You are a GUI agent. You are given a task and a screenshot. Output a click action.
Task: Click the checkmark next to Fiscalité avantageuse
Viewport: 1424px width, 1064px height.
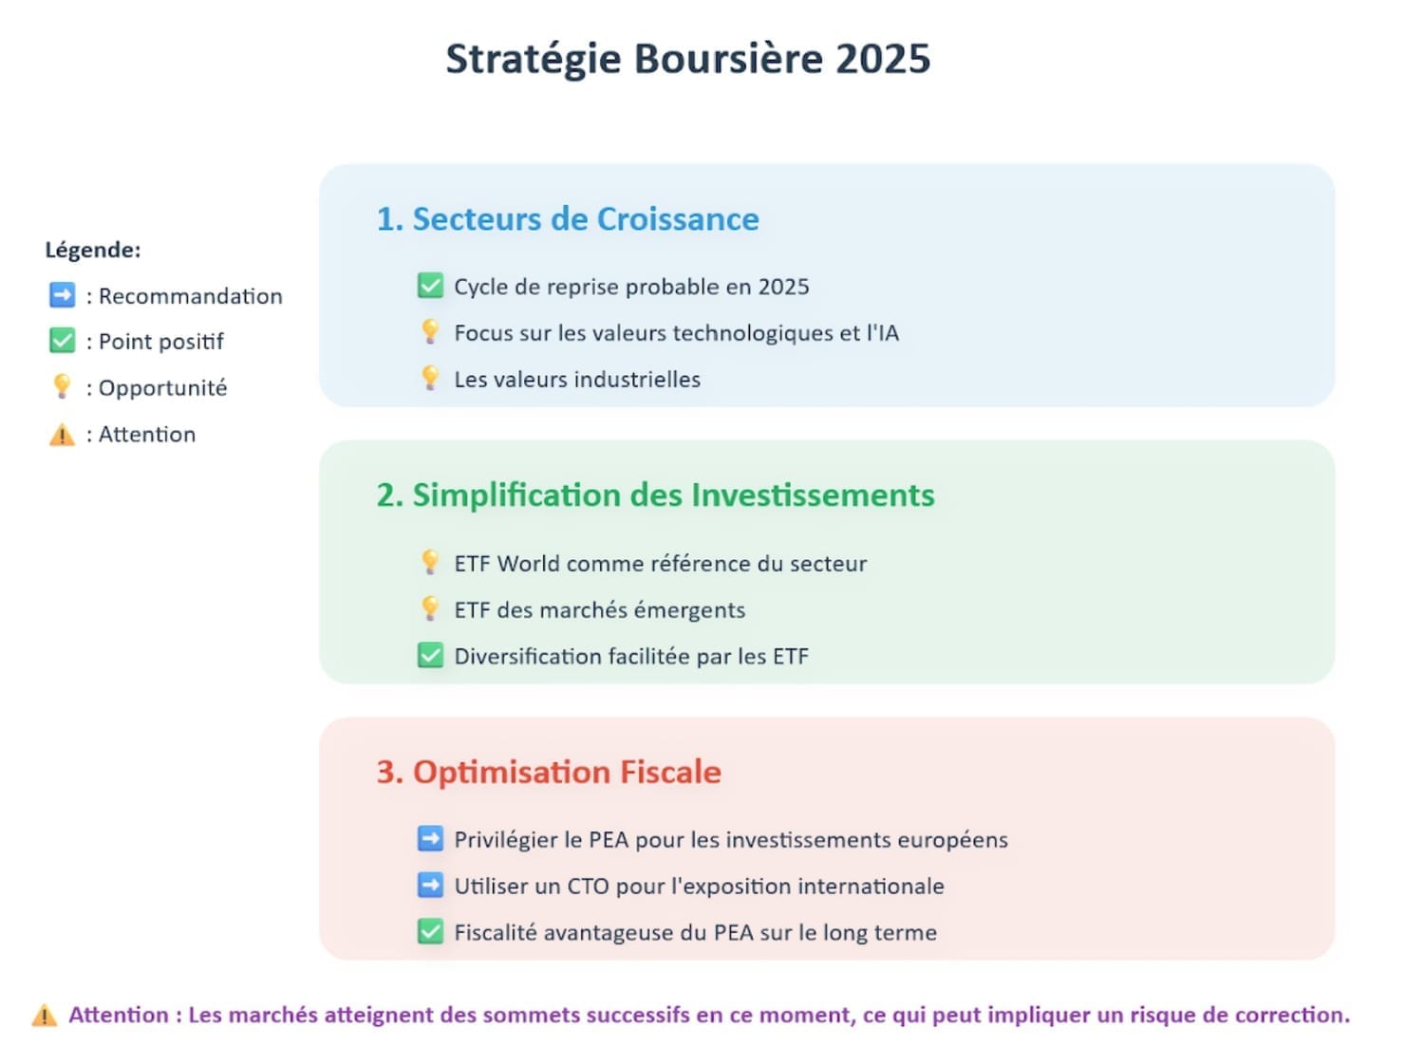(430, 931)
